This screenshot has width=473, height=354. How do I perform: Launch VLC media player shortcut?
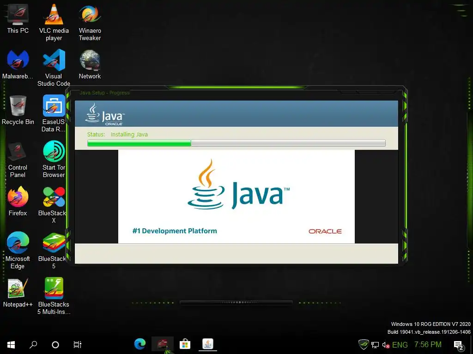(54, 23)
